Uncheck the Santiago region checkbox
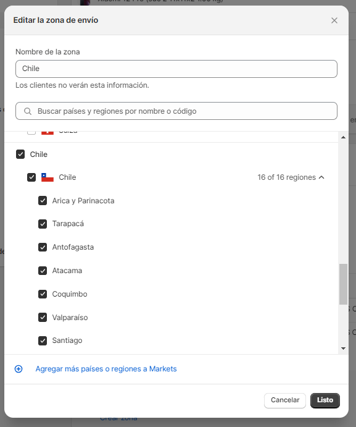The height and width of the screenshot is (427, 356). 43,340
